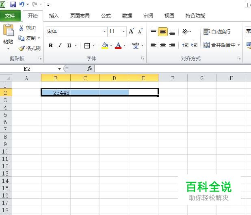
Task: Center text horizontally
Action: coord(163,45)
